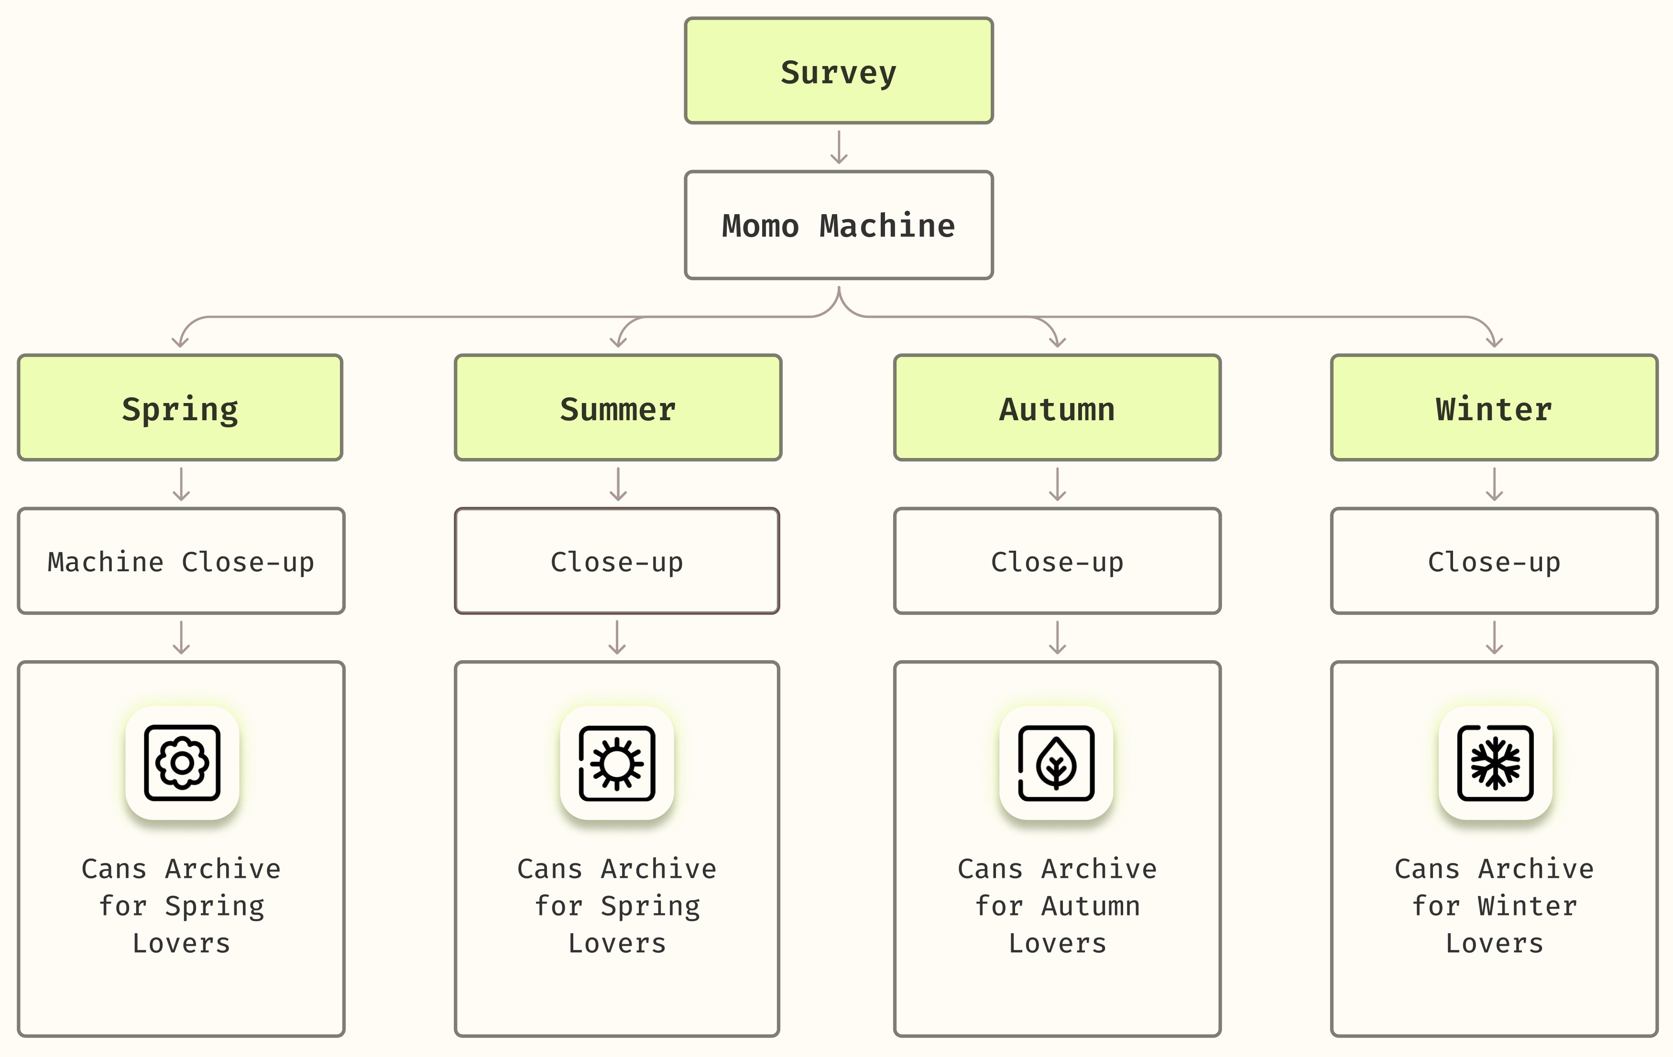Screen dimensions: 1673x1057
Task: Click the green Summer node
Action: [618, 408]
